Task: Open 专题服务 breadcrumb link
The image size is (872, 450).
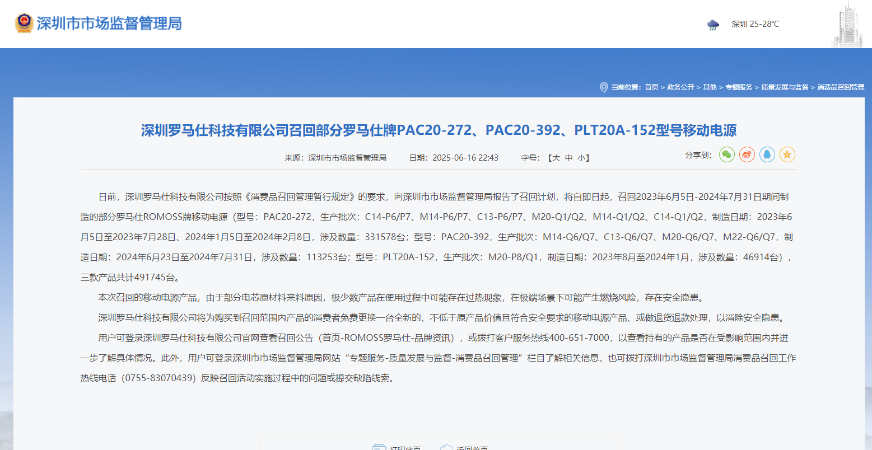Action: pyautogui.click(x=739, y=87)
